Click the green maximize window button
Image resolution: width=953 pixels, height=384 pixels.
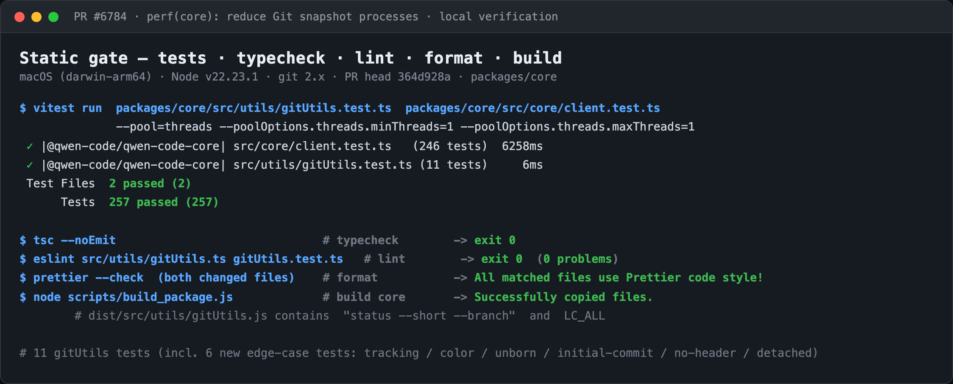53,17
